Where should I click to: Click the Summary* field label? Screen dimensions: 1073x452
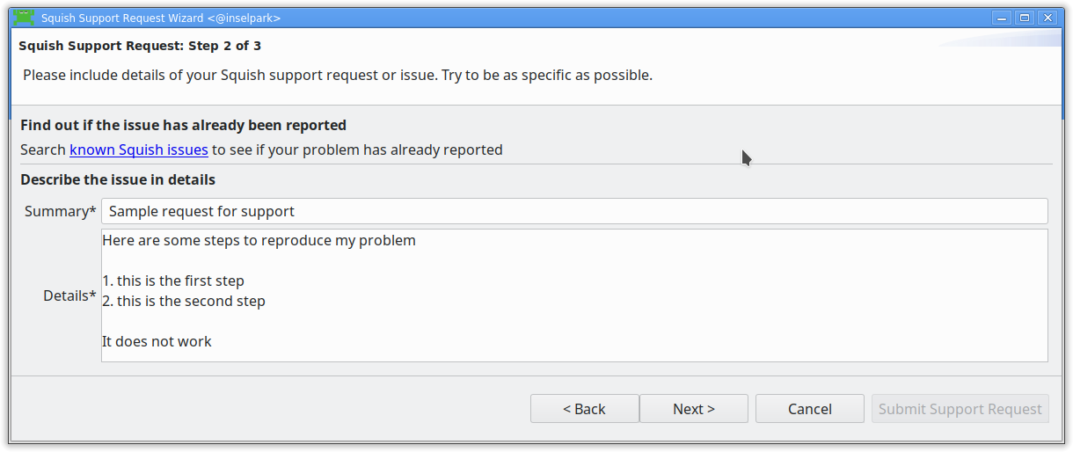(x=60, y=211)
